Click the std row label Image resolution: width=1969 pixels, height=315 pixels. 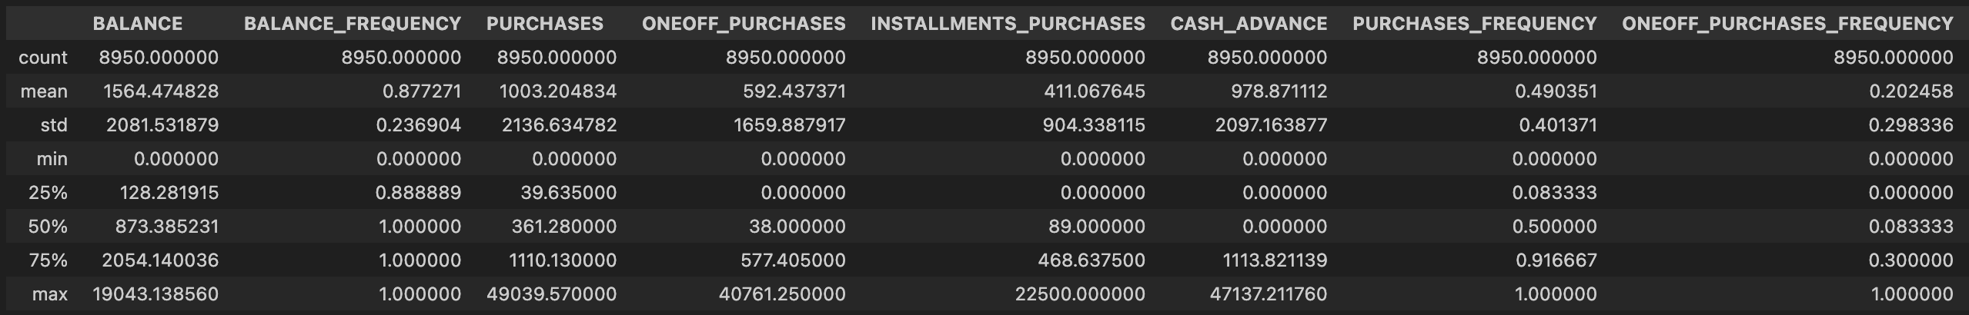click(x=54, y=125)
